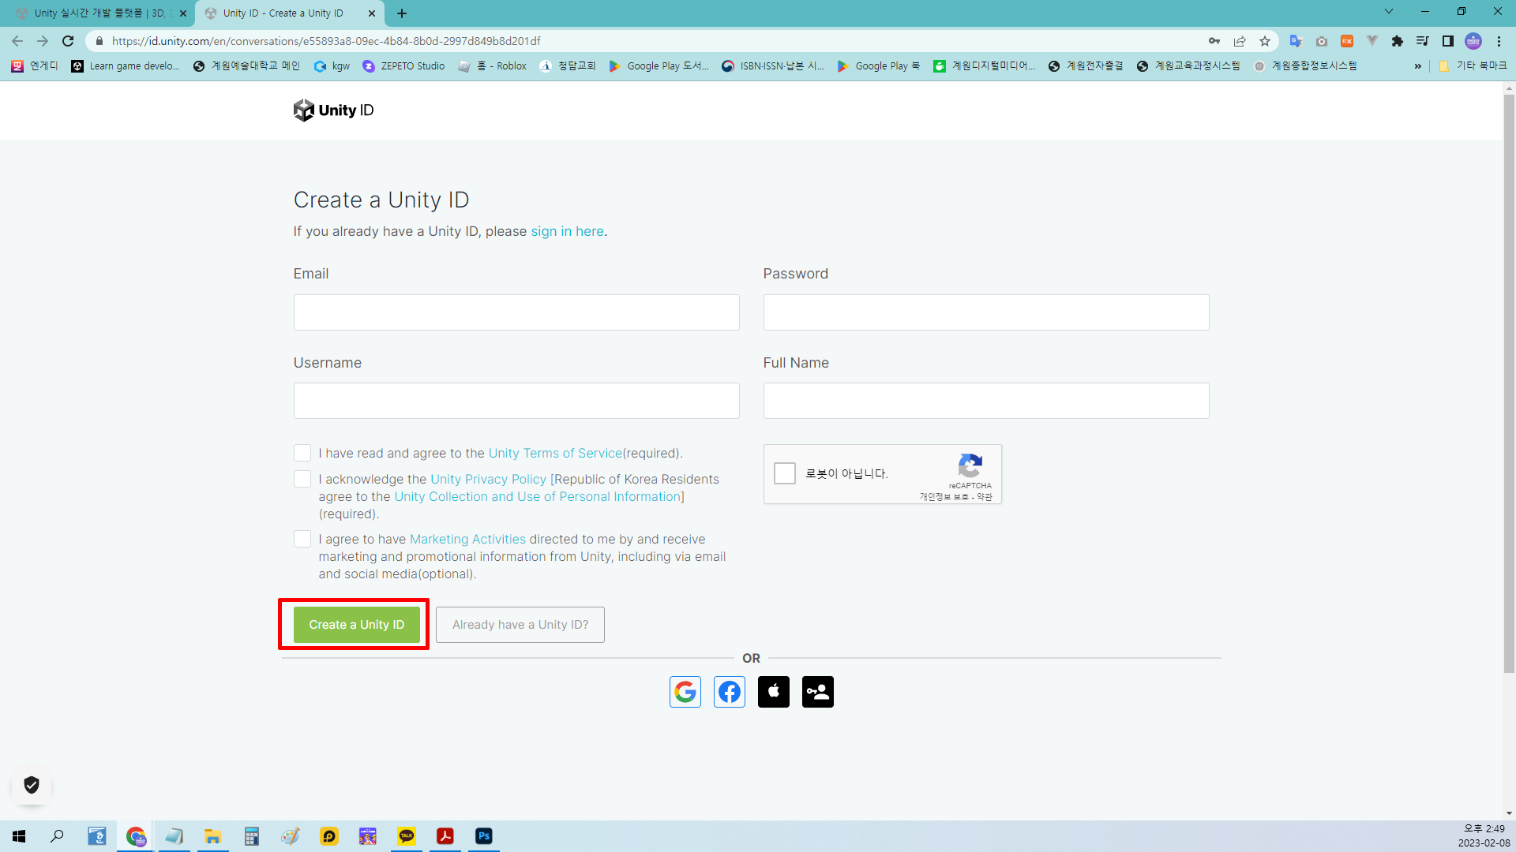The width and height of the screenshot is (1516, 852).
Task: Click into the Password field
Action: point(986,312)
